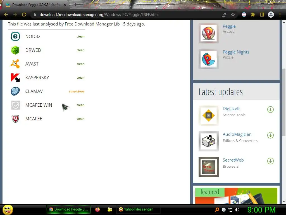Image resolution: width=286 pixels, height=215 pixels.
Task: Click the AVAST orange logo
Action: 15,64
